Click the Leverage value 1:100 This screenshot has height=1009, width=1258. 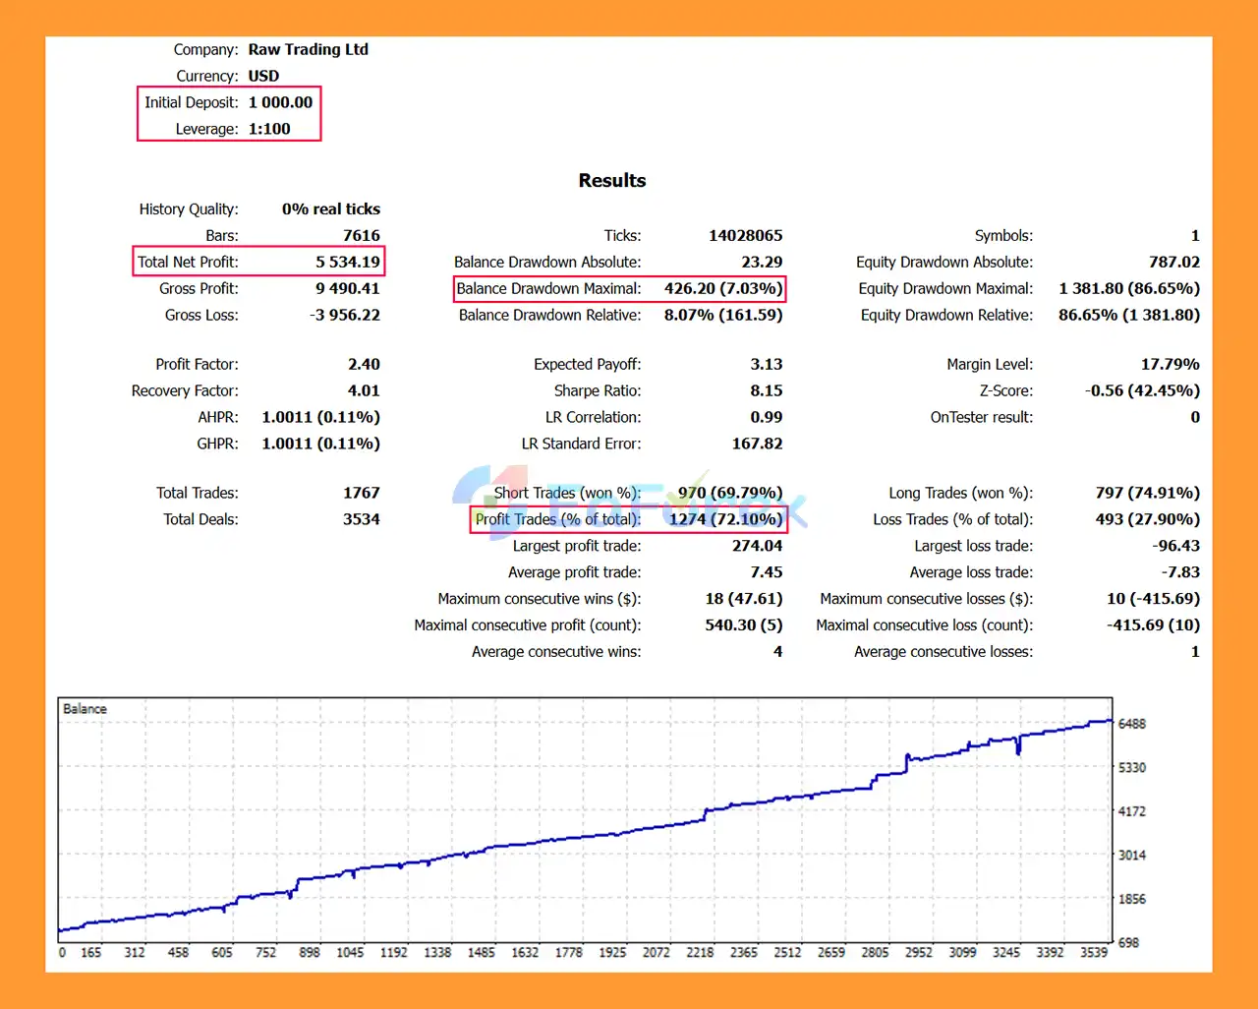[269, 129]
